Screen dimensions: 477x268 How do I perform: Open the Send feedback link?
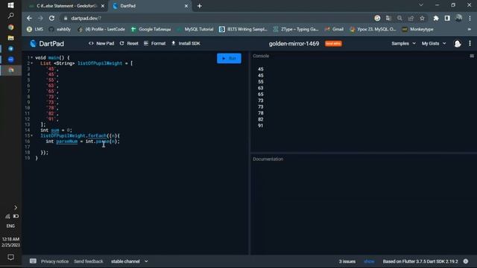[x=89, y=261]
